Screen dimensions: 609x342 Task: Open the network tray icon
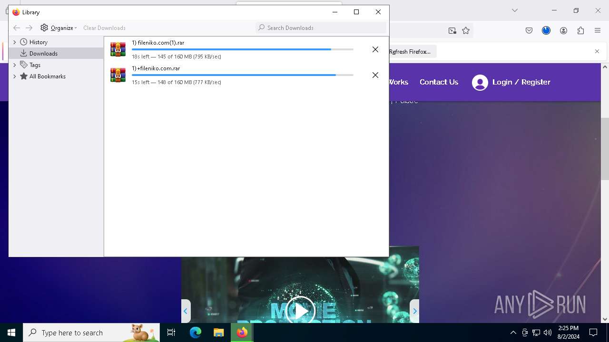pyautogui.click(x=536, y=332)
